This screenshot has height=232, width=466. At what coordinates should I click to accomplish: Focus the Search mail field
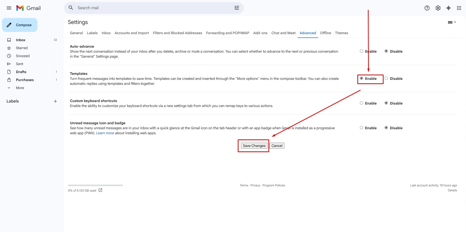154,8
